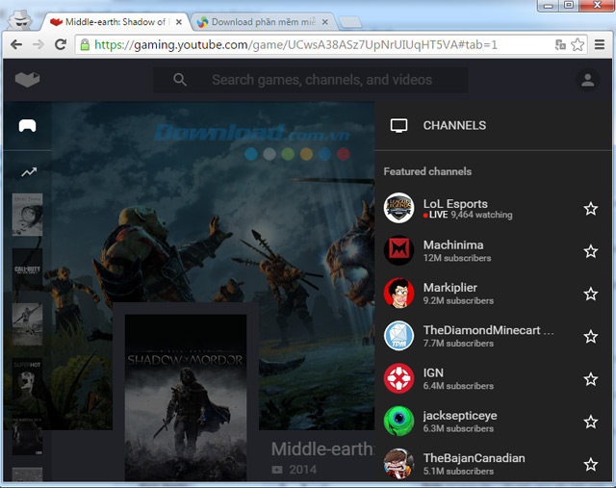
Task: Switch to Download phần mềm tab
Action: [x=263, y=22]
